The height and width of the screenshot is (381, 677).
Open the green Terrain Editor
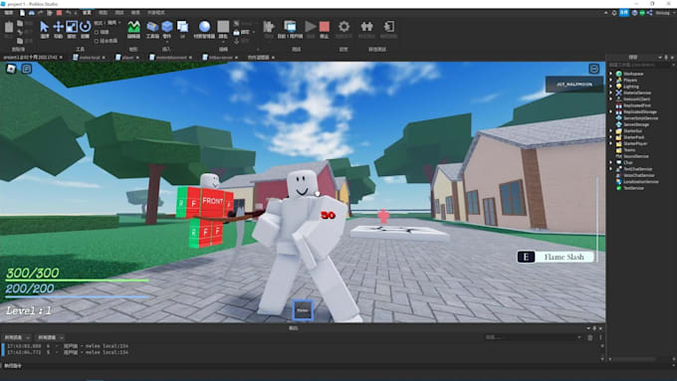pos(133,29)
